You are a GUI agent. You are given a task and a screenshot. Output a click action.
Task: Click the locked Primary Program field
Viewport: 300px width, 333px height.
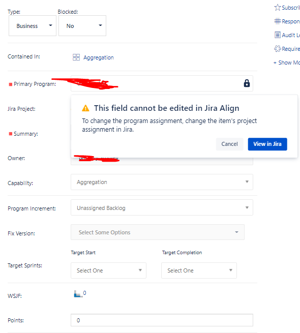pos(162,83)
